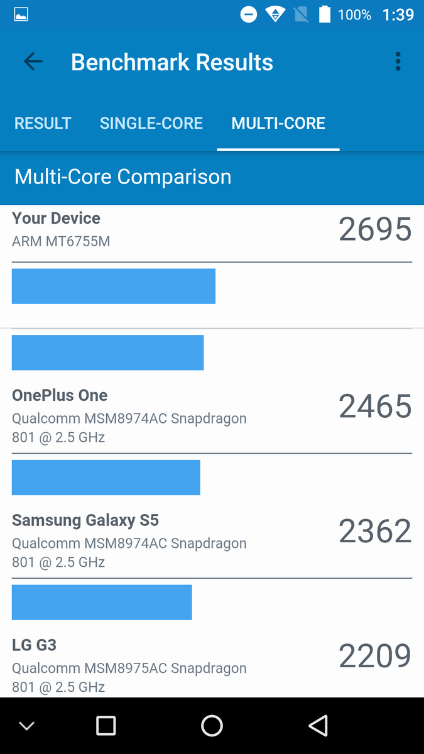Select the MULTI-CORE tab
424x754 pixels.
click(278, 123)
